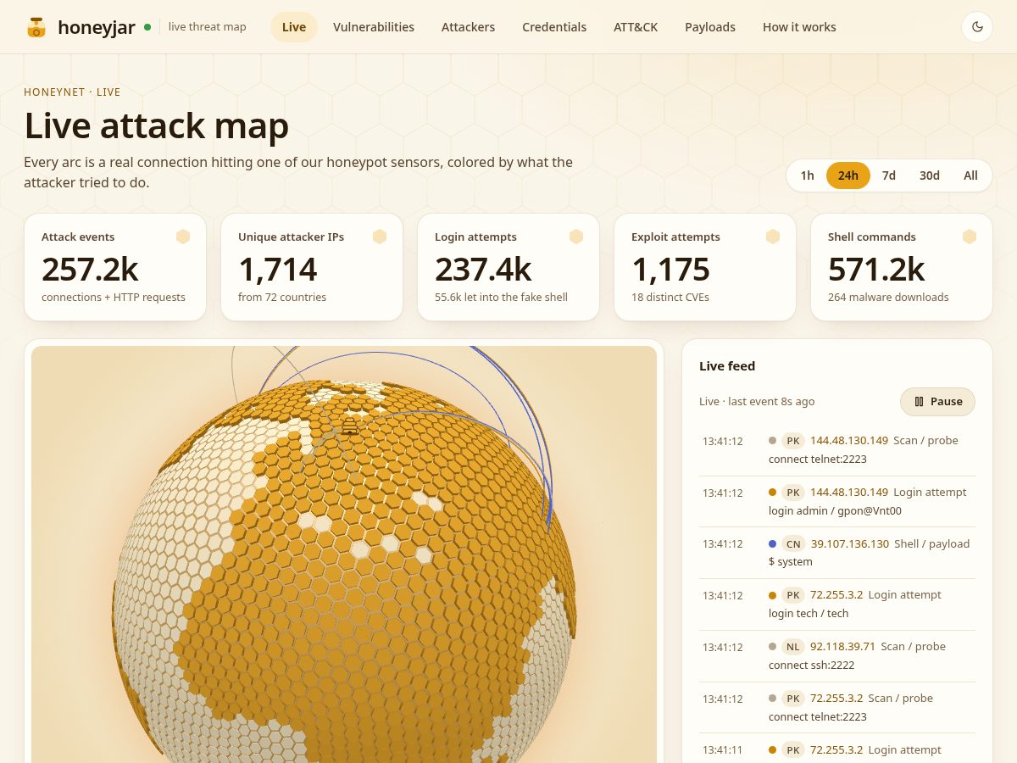The height and width of the screenshot is (763, 1017).
Task: Click hexagon icon on Login attempts card
Action: 576,237
